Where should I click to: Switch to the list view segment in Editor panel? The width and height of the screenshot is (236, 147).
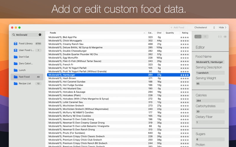(x=205, y=36)
